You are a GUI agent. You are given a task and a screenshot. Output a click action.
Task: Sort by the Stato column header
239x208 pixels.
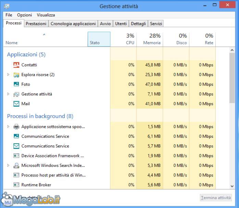coord(99,39)
